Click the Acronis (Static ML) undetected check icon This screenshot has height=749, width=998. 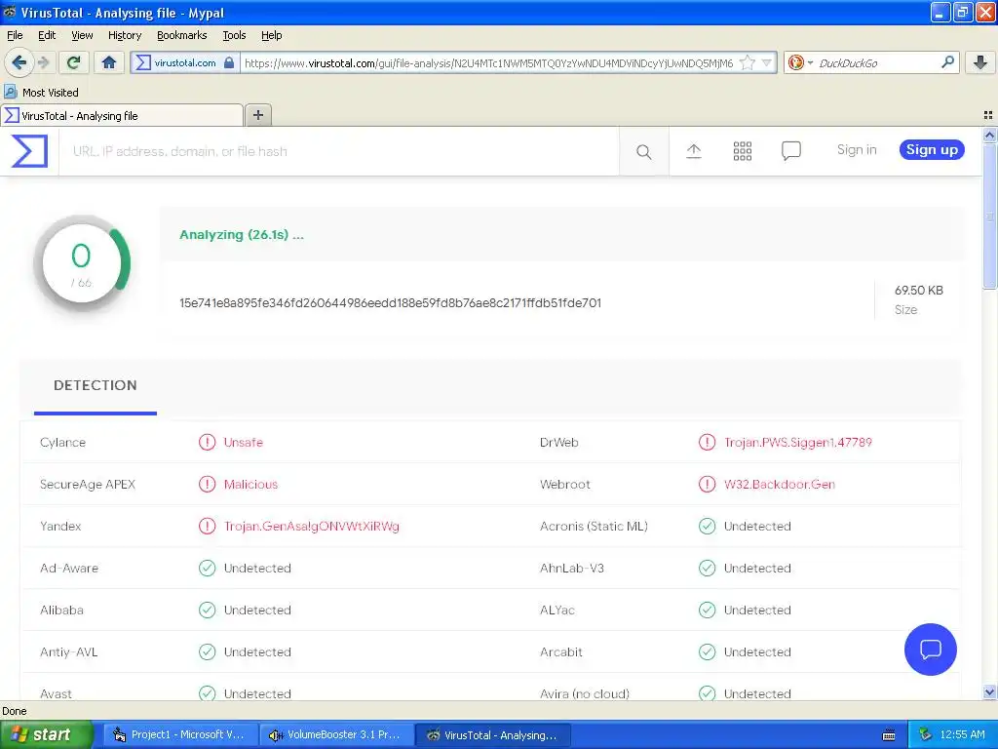(x=708, y=526)
